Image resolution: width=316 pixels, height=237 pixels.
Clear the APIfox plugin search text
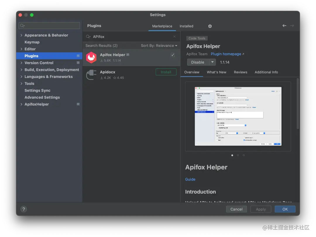(x=174, y=36)
